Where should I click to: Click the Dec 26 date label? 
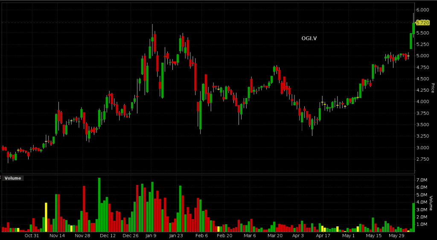click(131, 236)
